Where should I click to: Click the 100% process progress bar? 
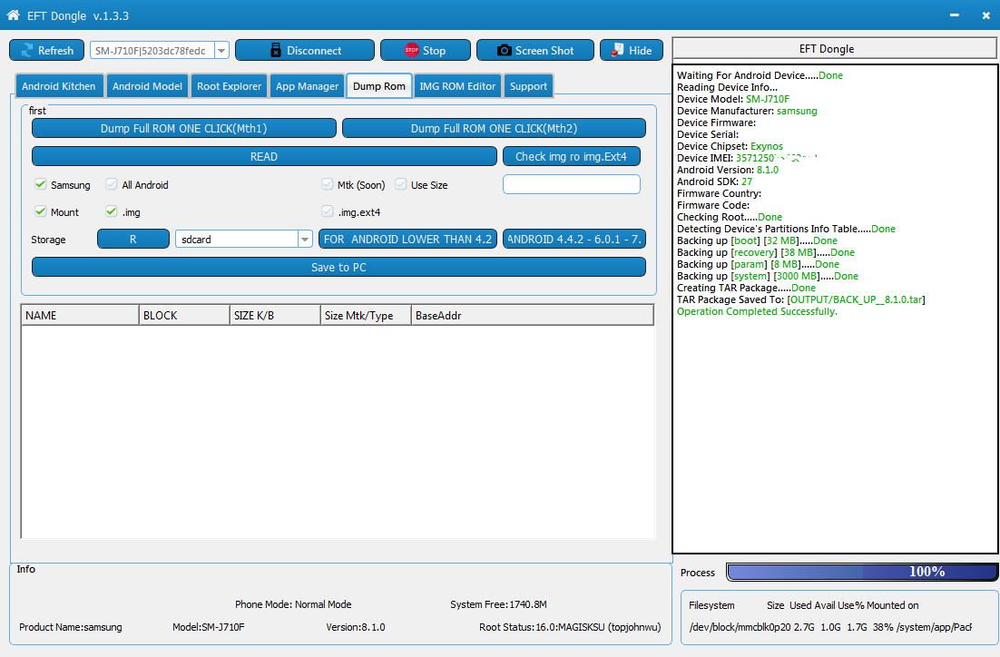click(x=862, y=572)
